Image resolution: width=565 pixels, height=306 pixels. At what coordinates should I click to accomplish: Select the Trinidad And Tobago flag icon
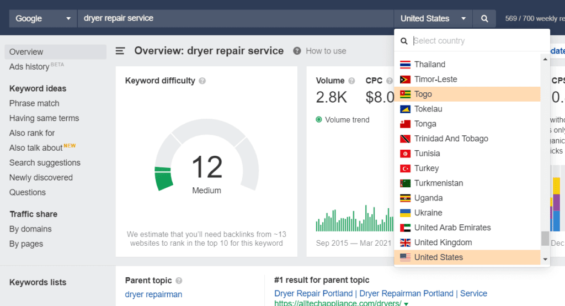[405, 139]
